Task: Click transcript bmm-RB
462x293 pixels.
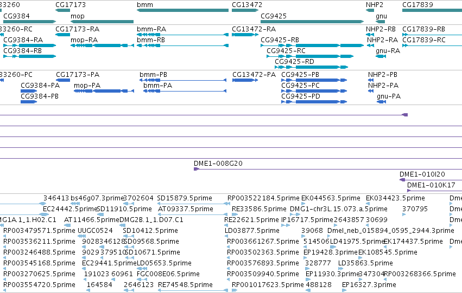Action: tap(182, 45)
